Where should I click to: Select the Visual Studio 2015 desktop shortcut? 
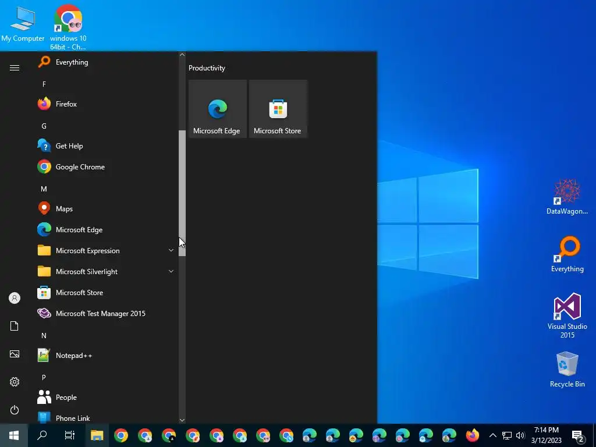567,315
